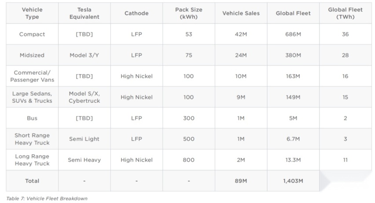Image resolution: width=375 pixels, height=203 pixels.
Task: Click the Bus row label
Action: coord(32,118)
